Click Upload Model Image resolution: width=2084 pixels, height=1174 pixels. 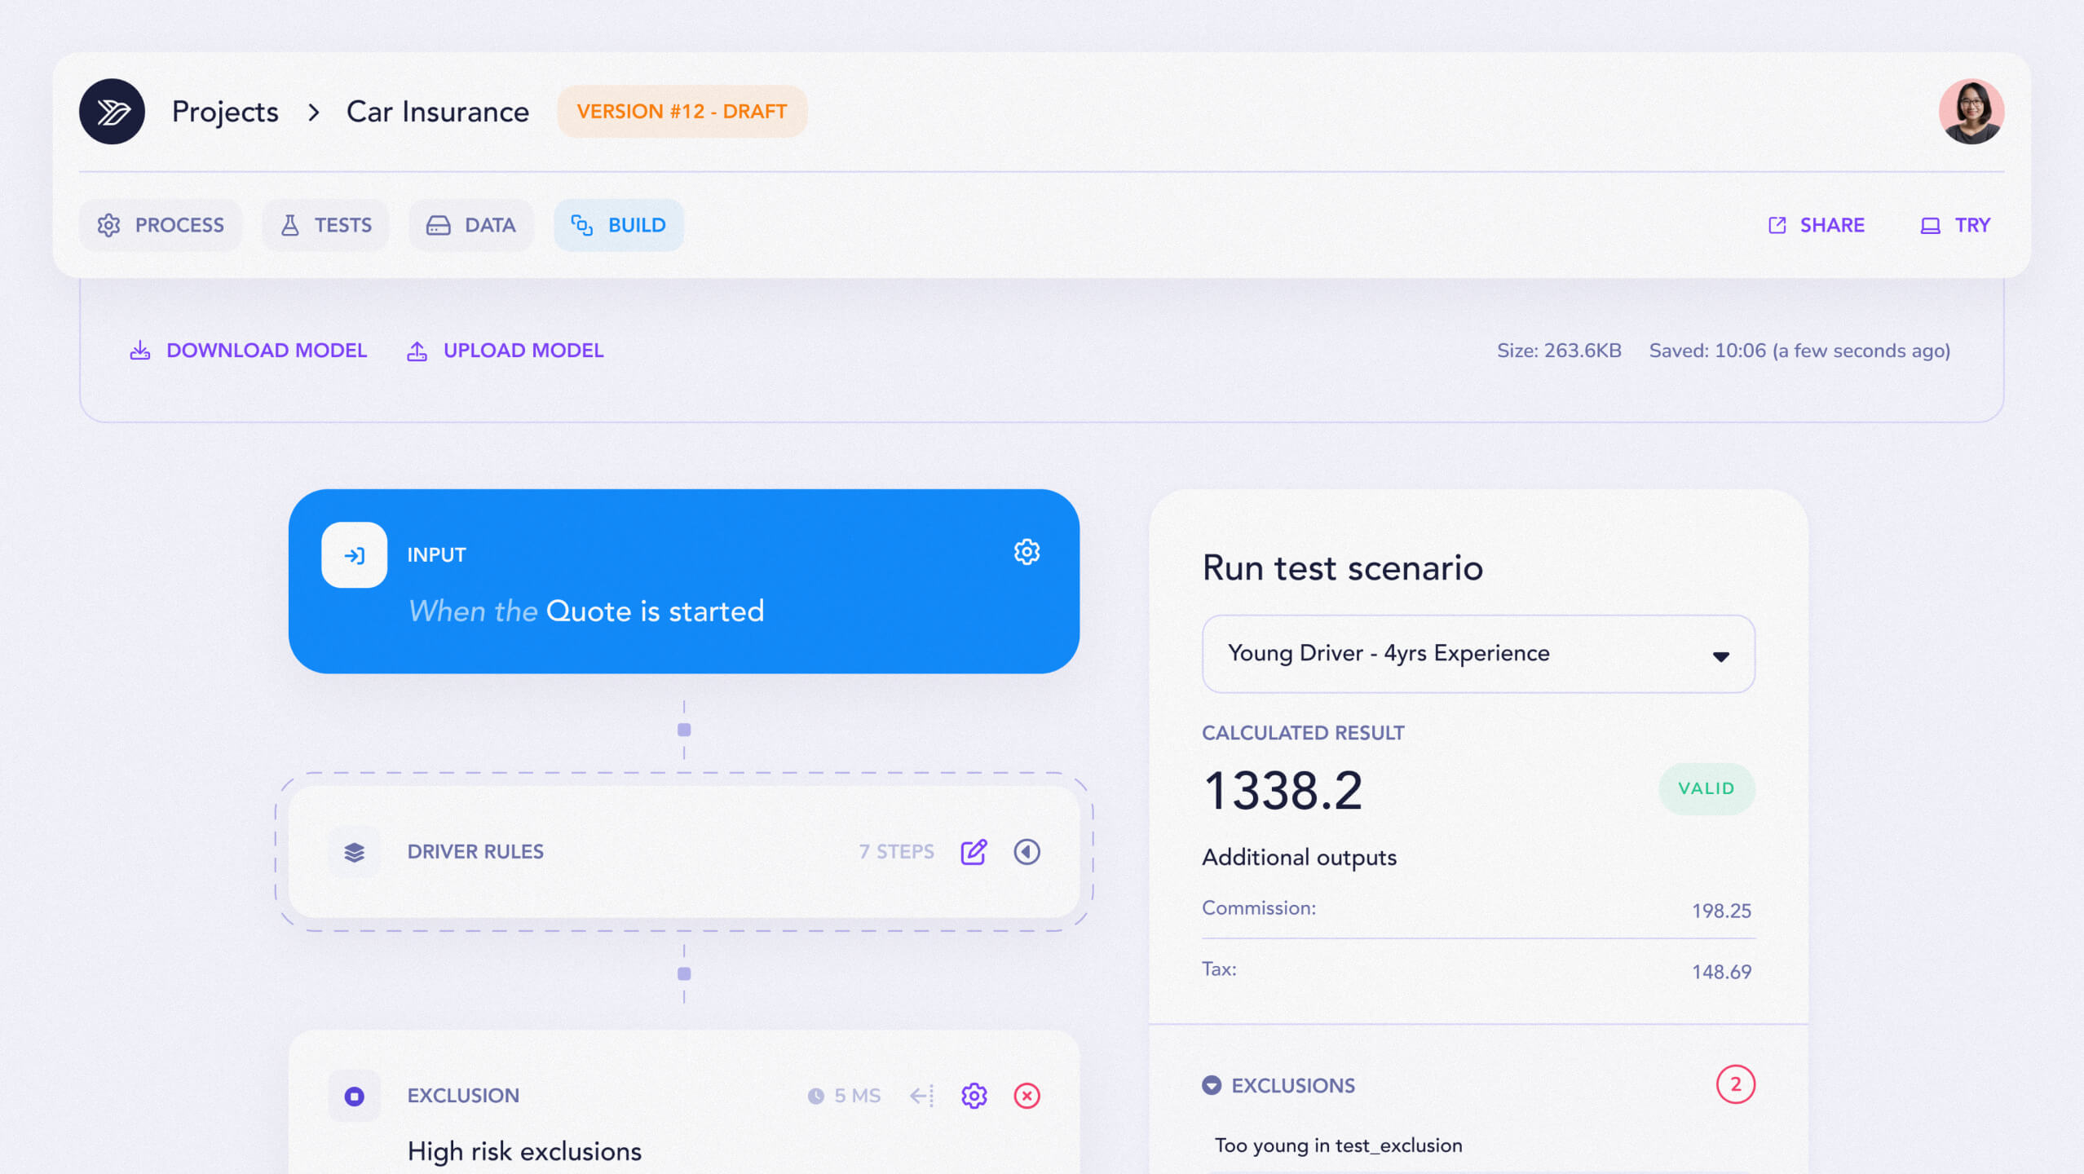point(506,351)
